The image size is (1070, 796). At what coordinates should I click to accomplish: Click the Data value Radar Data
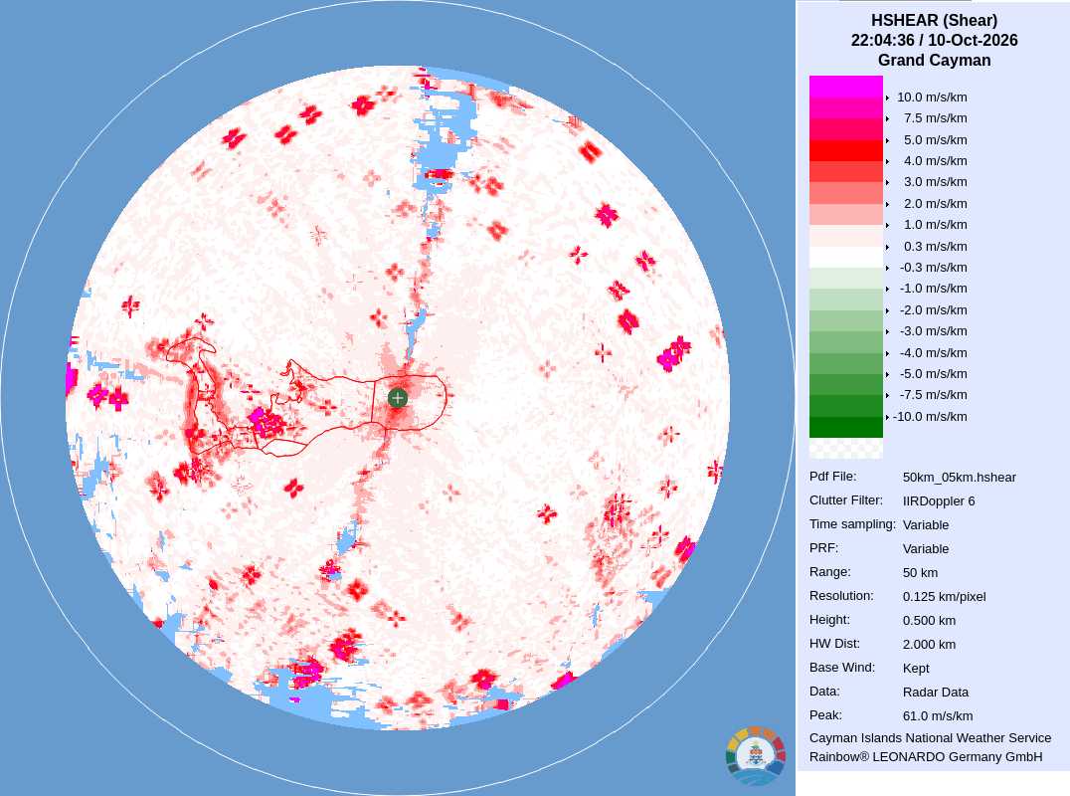[x=935, y=693]
